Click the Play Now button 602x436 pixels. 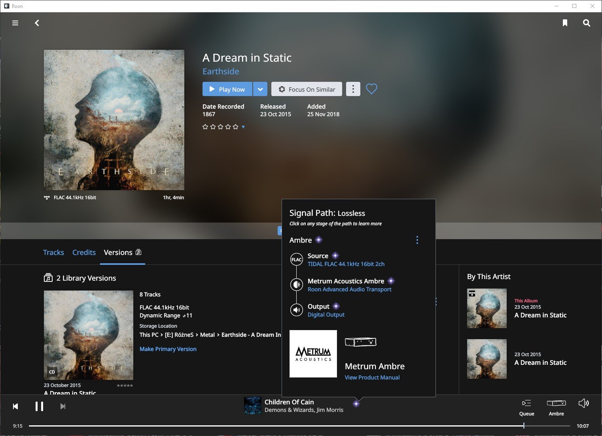tap(227, 89)
